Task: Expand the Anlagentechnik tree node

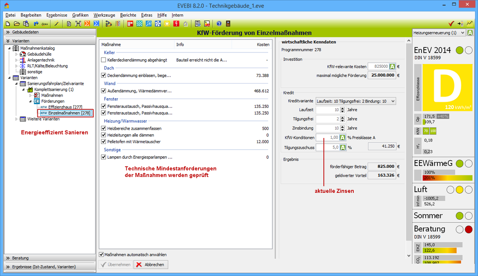Action: pyautogui.click(x=16, y=60)
